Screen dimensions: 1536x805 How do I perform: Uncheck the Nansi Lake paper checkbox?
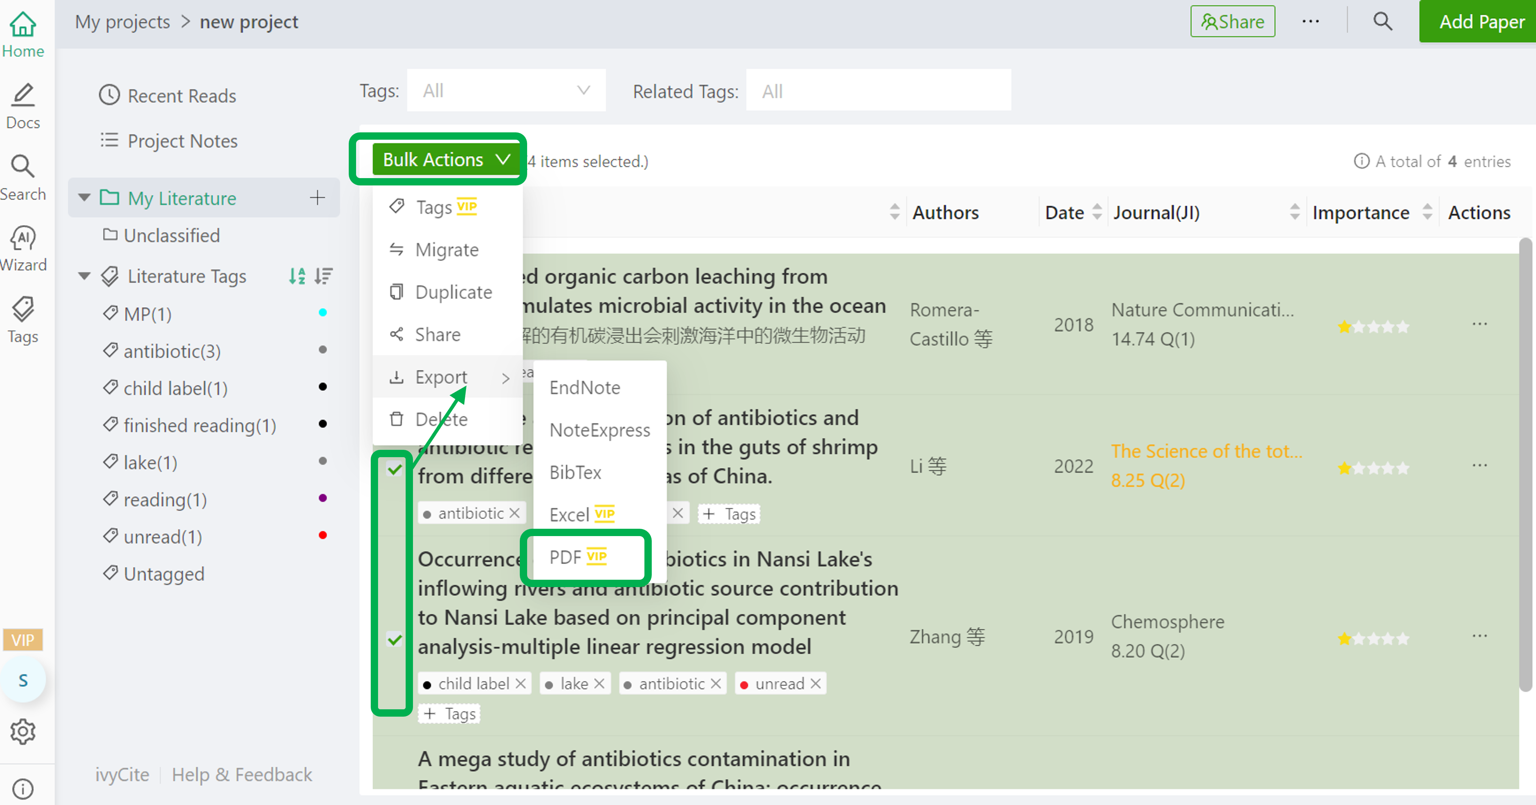[x=395, y=640]
